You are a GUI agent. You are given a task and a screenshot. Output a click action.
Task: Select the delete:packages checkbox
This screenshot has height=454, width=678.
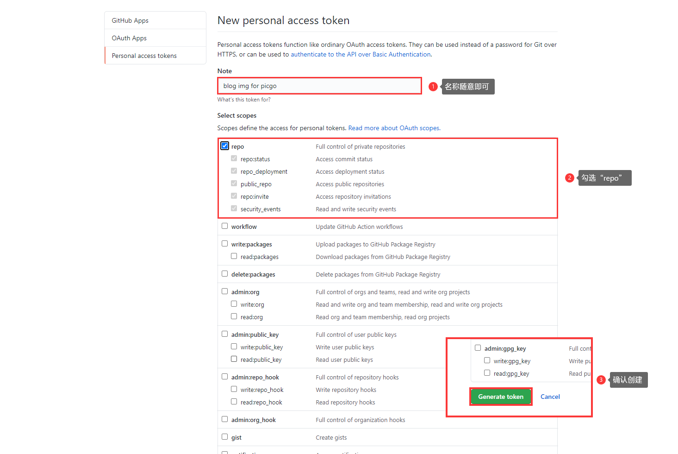point(225,274)
